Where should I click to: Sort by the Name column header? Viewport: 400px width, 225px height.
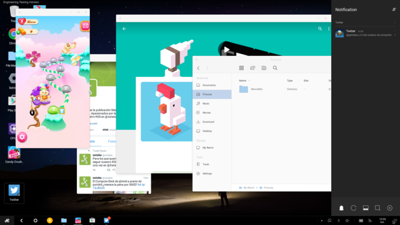click(x=242, y=81)
